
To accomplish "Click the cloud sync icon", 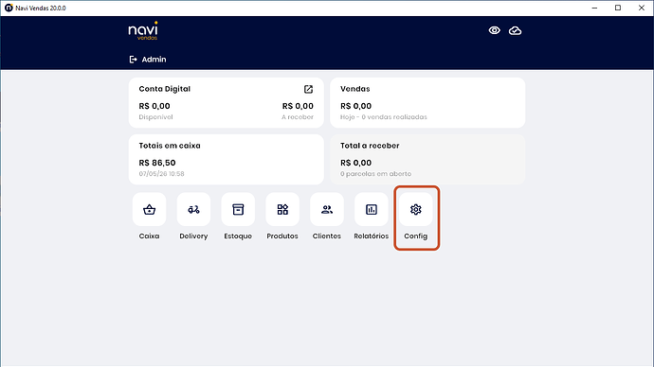I will coord(515,30).
